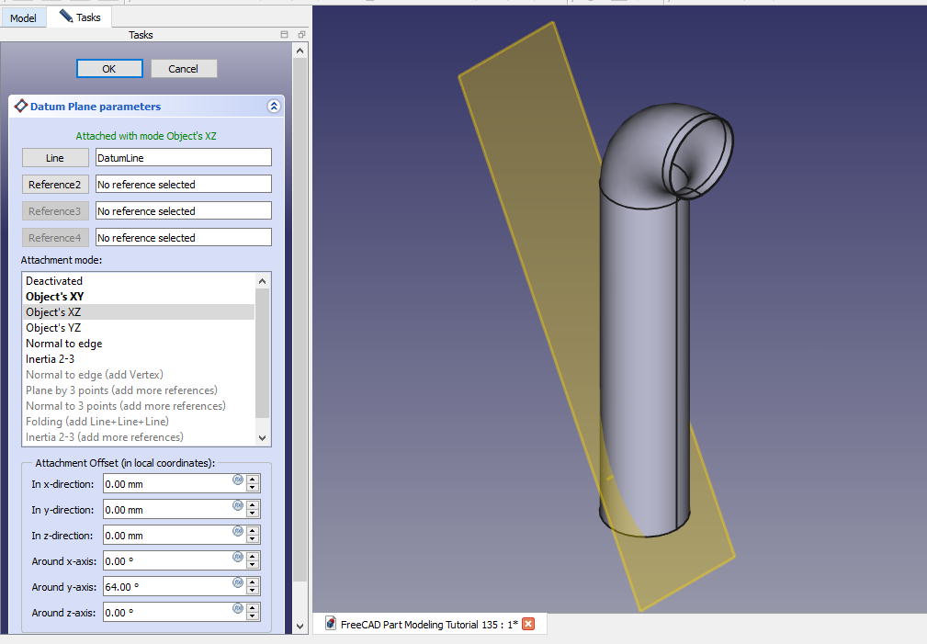Click the In y-direction input field

pyautogui.click(x=165, y=510)
